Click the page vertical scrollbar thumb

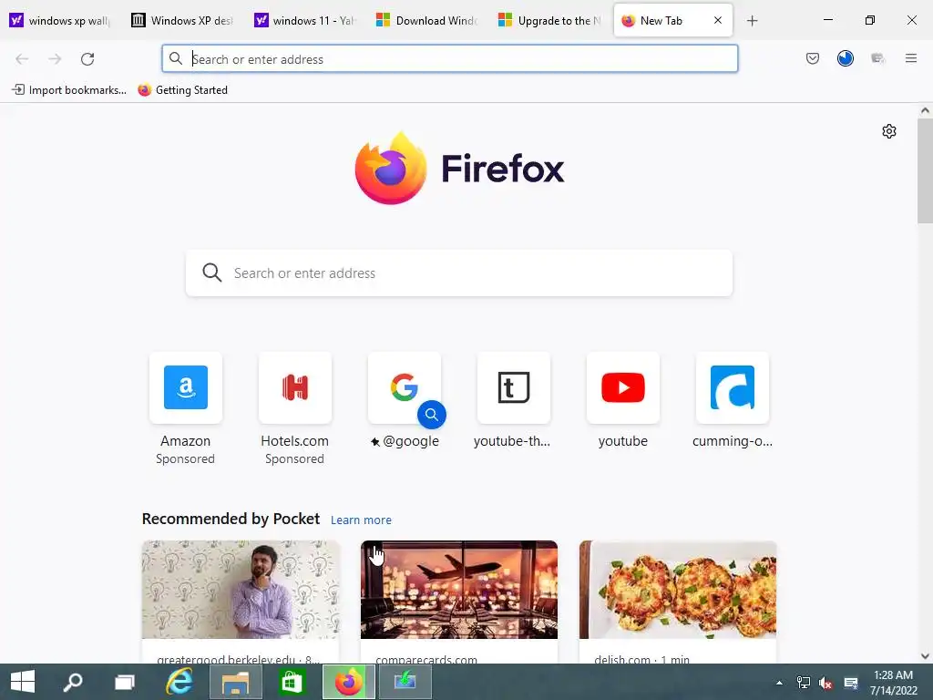coord(925,170)
